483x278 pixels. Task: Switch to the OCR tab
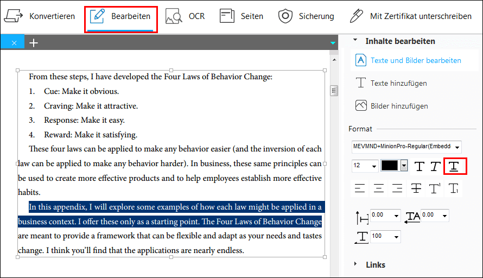(185, 16)
